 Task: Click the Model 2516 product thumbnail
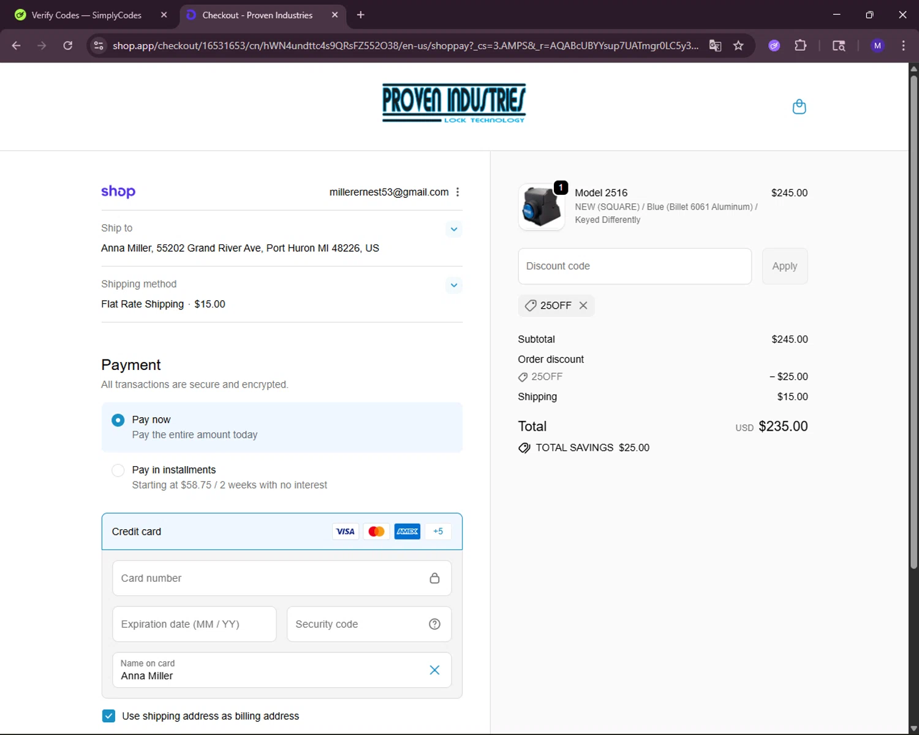[x=542, y=207]
